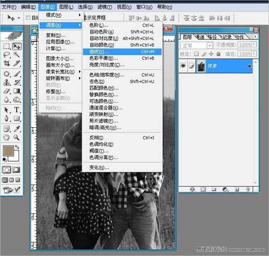Click the foreground color swatch
Screen dimensions: 269x256
point(8,151)
